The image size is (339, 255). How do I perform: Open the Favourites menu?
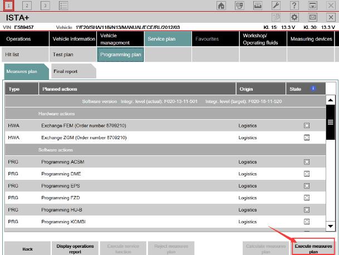tap(215, 39)
